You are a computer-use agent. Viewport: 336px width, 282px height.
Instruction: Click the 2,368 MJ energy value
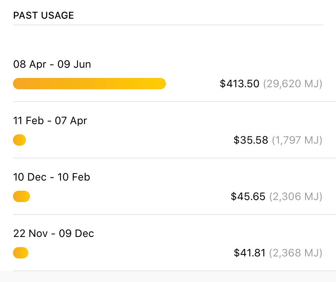pos(295,253)
